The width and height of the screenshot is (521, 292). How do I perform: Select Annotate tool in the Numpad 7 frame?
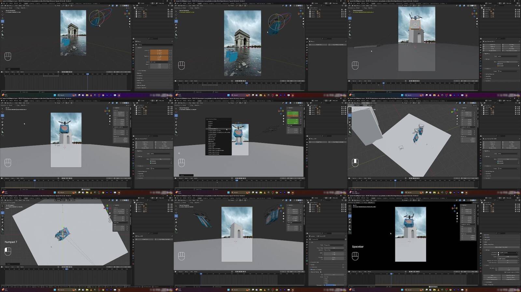click(3, 226)
